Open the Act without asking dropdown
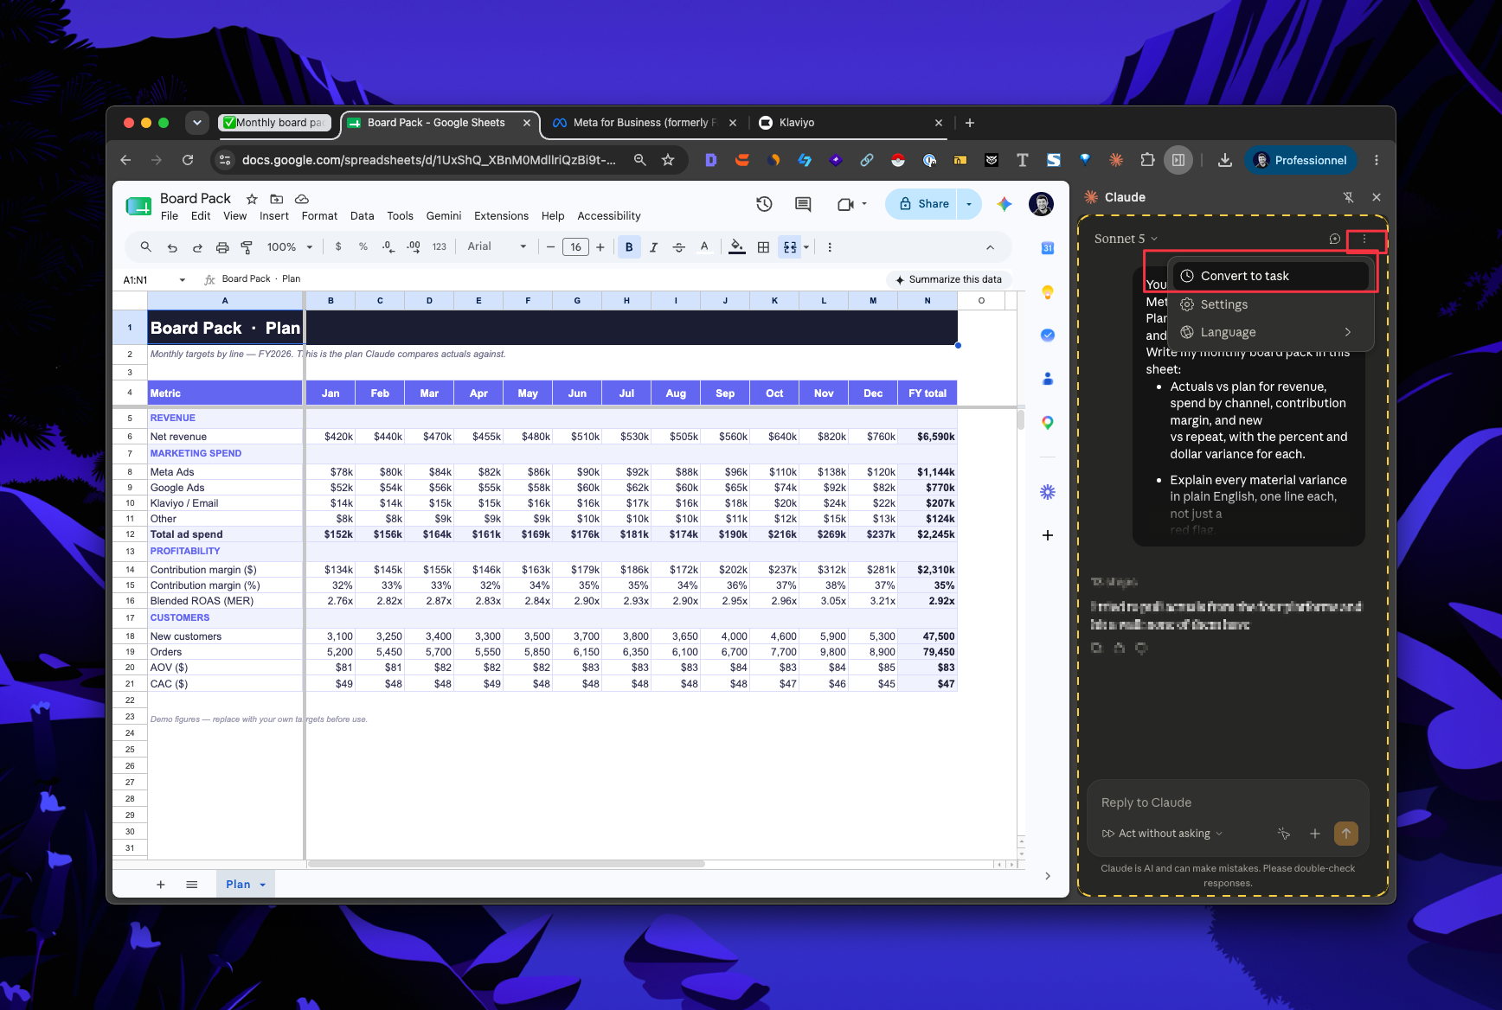Viewport: 1502px width, 1010px height. coord(1162,834)
